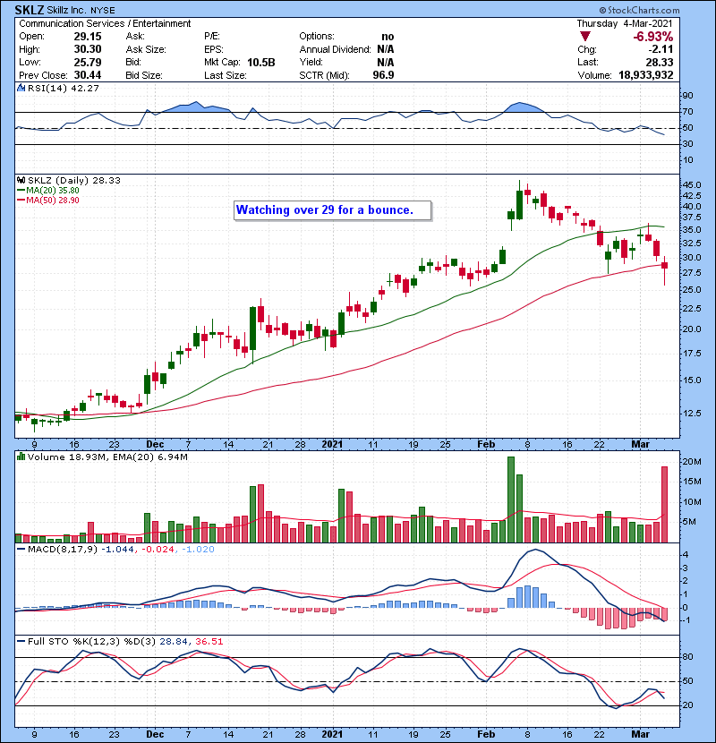716x743 pixels.
Task: Click the -6.93% percent change
Action: (x=652, y=37)
